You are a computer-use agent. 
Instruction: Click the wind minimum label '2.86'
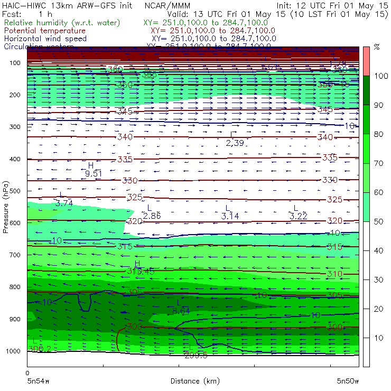[x=152, y=216]
